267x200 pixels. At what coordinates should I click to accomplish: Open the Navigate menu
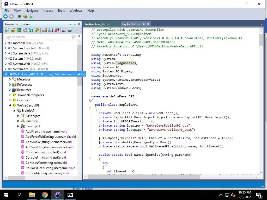click(x=32, y=10)
